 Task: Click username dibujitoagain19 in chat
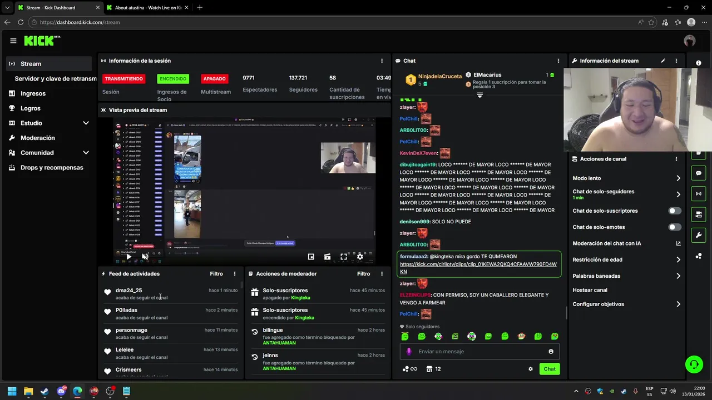pos(418,164)
